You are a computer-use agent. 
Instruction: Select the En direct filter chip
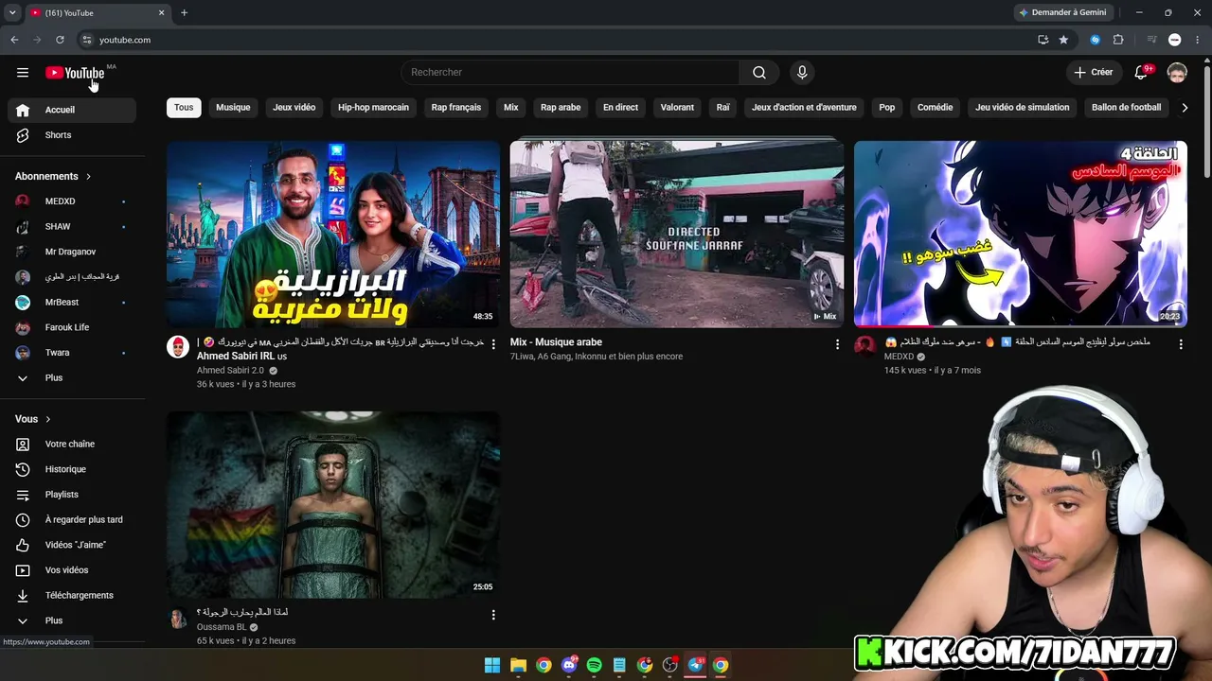pos(621,108)
